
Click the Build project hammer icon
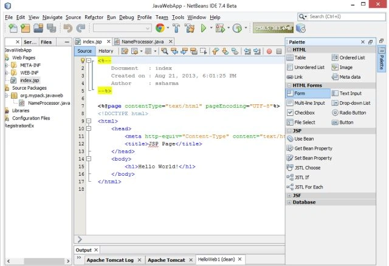(176, 28)
